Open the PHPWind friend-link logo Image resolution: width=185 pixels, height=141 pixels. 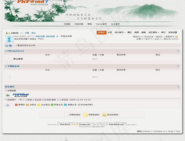point(21,95)
